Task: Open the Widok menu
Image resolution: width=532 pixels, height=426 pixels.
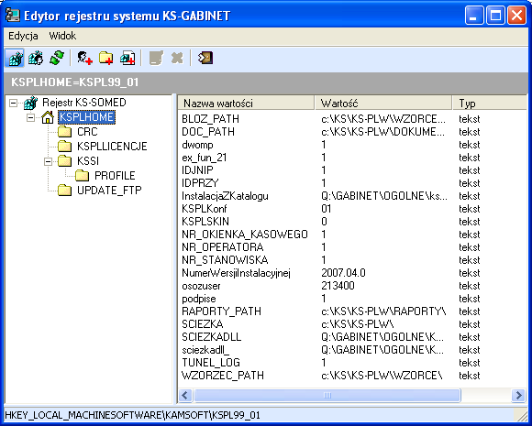Action: (x=62, y=36)
